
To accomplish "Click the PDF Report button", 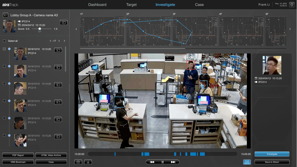I will pos(18,155).
